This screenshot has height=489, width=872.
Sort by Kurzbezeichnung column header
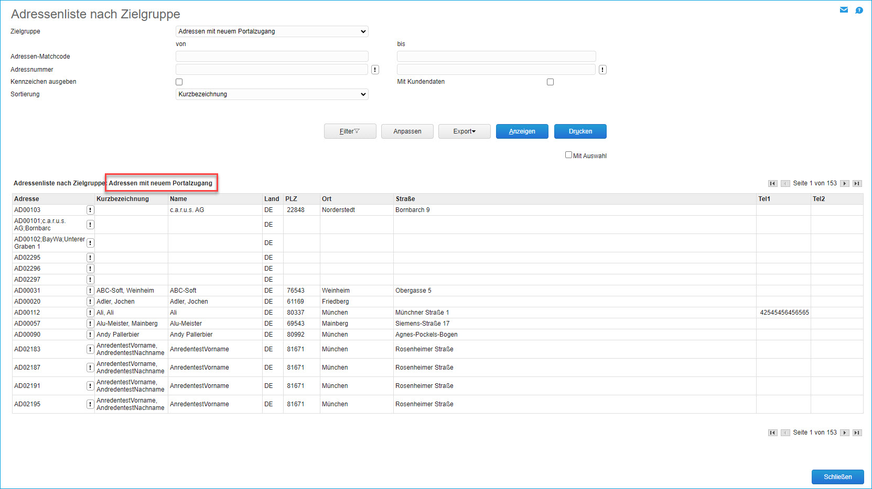coord(123,199)
